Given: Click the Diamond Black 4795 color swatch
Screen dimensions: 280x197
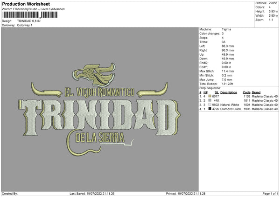Looking at the screenshot, I should point(210,109).
